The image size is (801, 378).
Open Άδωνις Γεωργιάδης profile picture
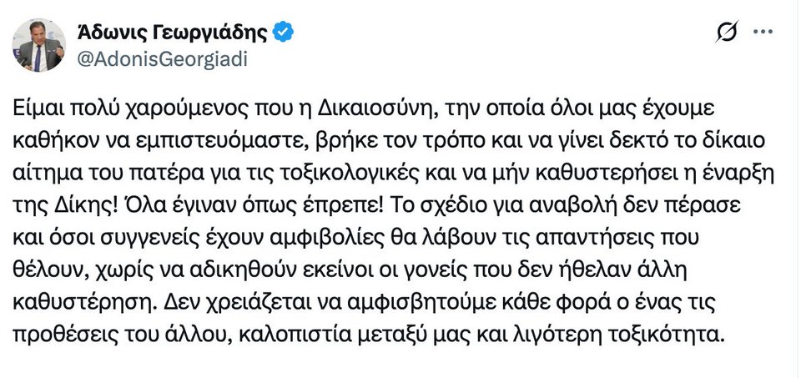[38, 45]
